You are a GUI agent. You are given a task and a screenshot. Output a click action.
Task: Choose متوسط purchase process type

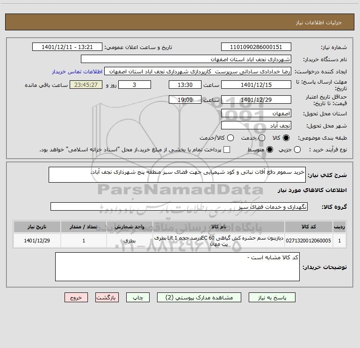click(270, 149)
